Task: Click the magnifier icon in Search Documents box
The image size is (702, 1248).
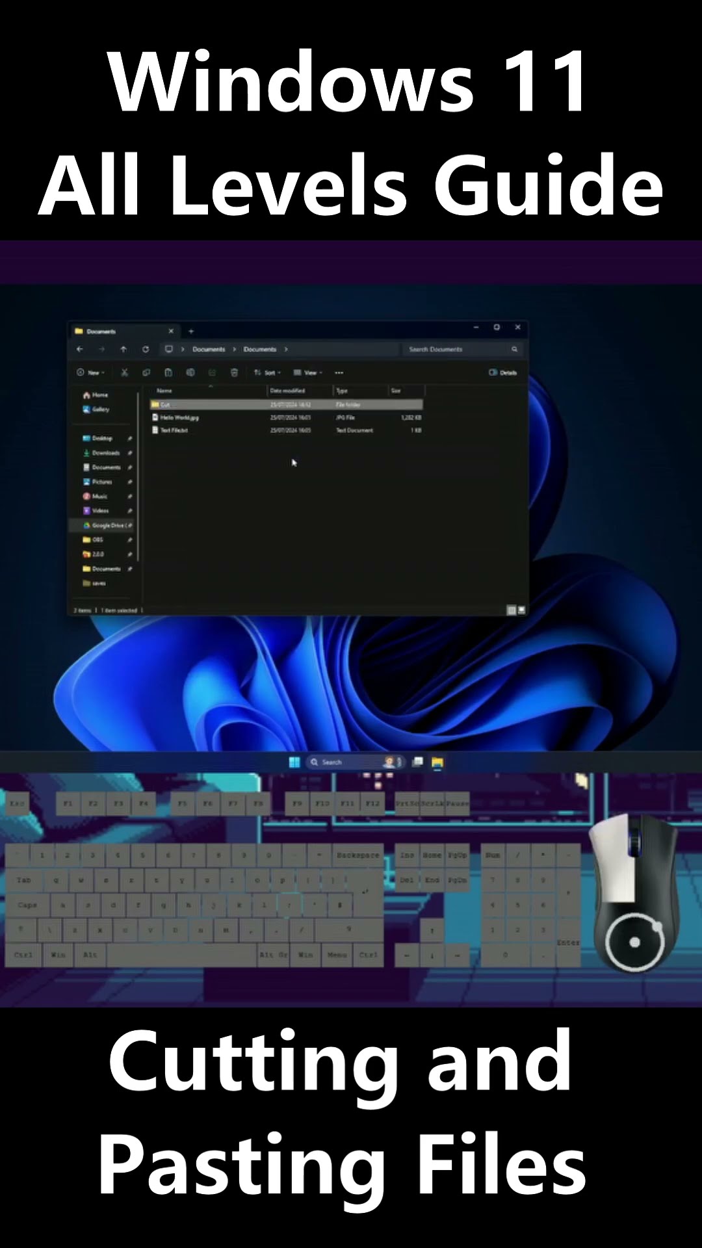Action: (x=514, y=349)
